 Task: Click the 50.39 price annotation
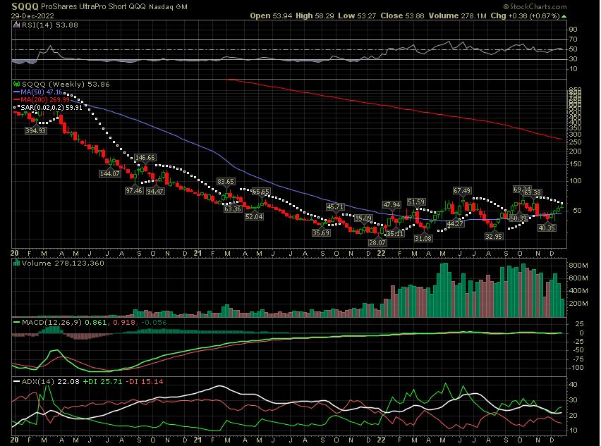pyautogui.click(x=518, y=218)
